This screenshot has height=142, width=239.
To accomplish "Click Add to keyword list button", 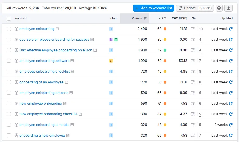I will click(153, 8).
